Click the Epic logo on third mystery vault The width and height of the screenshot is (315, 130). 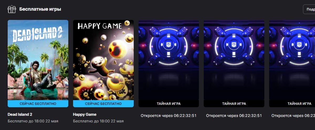299,44
